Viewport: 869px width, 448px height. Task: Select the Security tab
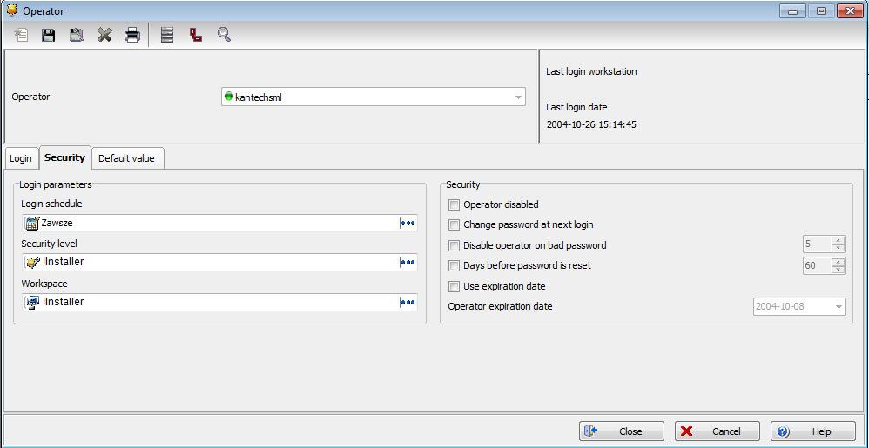(x=64, y=157)
